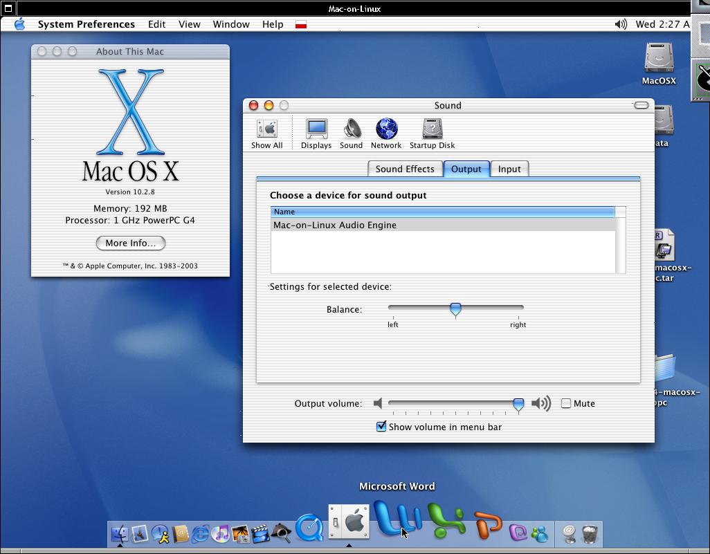Uncheck Show volume in menu bar
The width and height of the screenshot is (710, 554).
pyautogui.click(x=381, y=426)
